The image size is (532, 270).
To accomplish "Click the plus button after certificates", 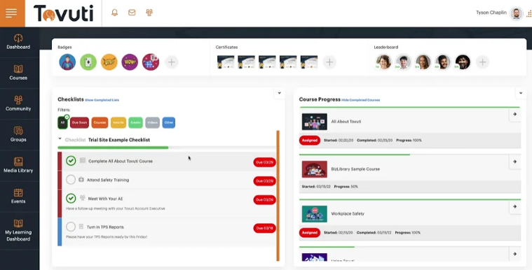I will pyautogui.click(x=329, y=62).
